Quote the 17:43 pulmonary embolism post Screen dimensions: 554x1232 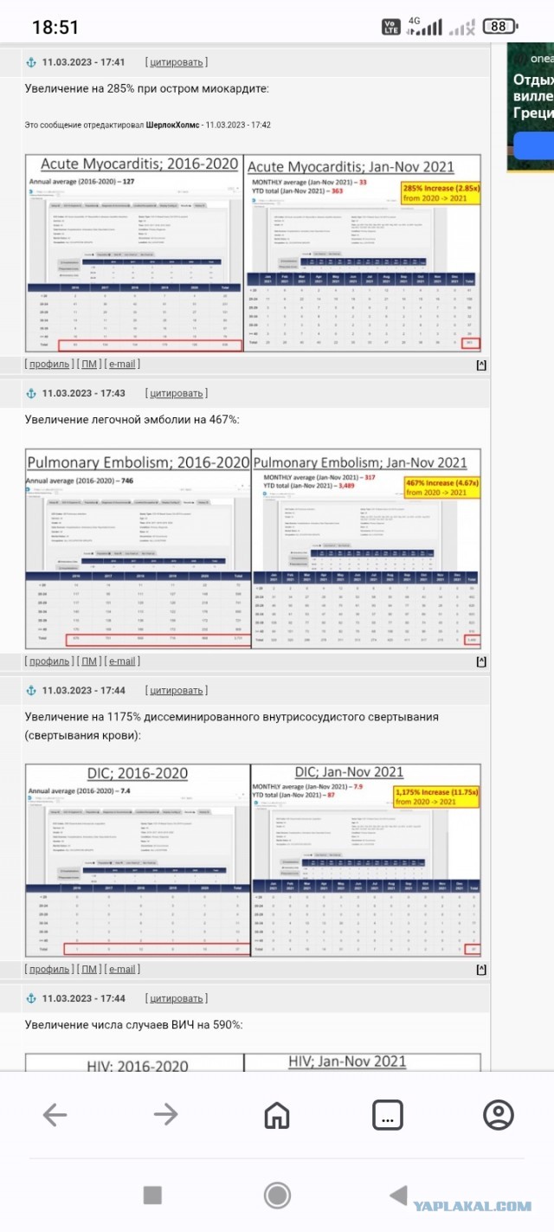tap(177, 393)
